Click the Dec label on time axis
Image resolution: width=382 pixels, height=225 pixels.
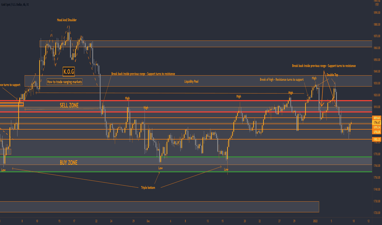click(x=148, y=221)
